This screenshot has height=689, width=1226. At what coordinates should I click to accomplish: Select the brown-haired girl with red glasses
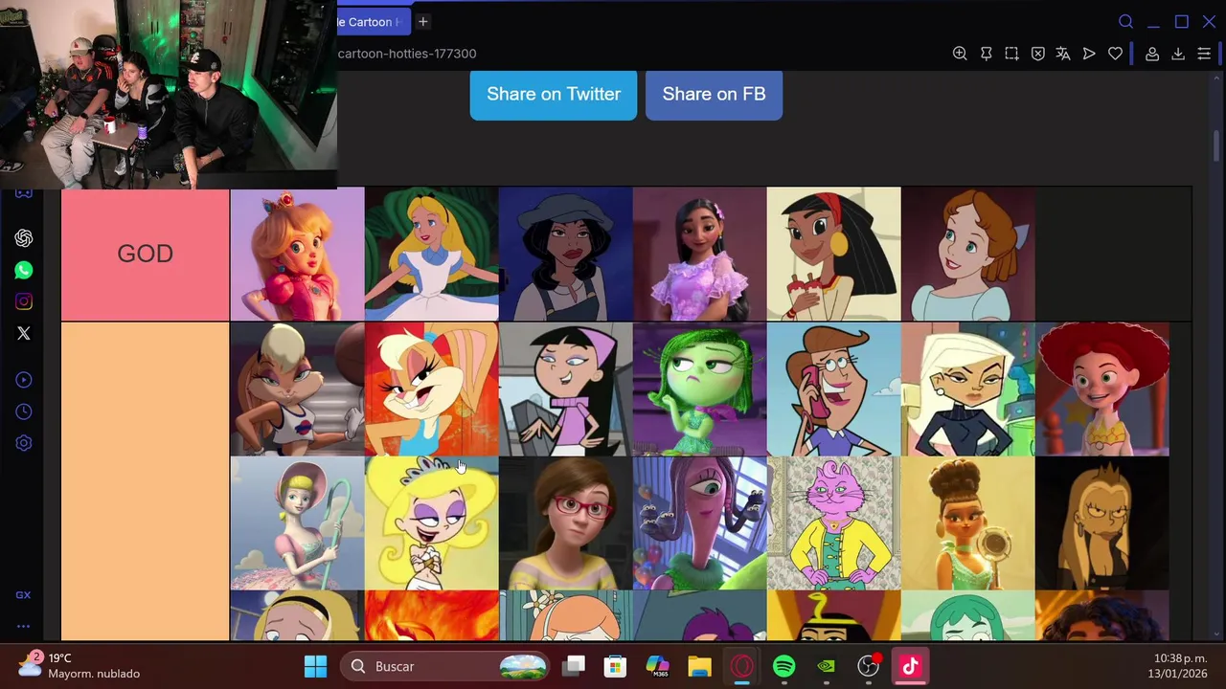(565, 522)
